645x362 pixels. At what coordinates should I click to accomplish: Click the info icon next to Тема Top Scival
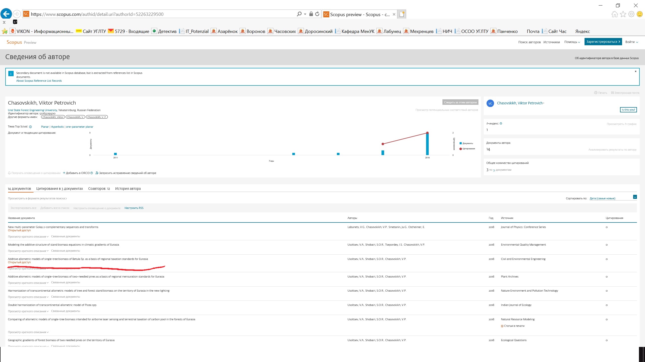coord(30,127)
